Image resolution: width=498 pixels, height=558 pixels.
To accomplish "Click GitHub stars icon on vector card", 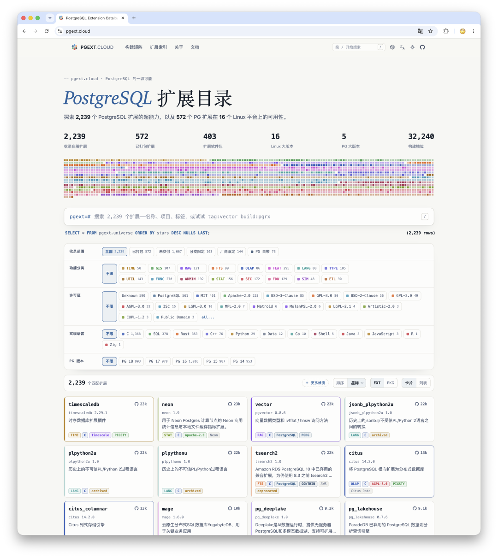I will [x=323, y=404].
